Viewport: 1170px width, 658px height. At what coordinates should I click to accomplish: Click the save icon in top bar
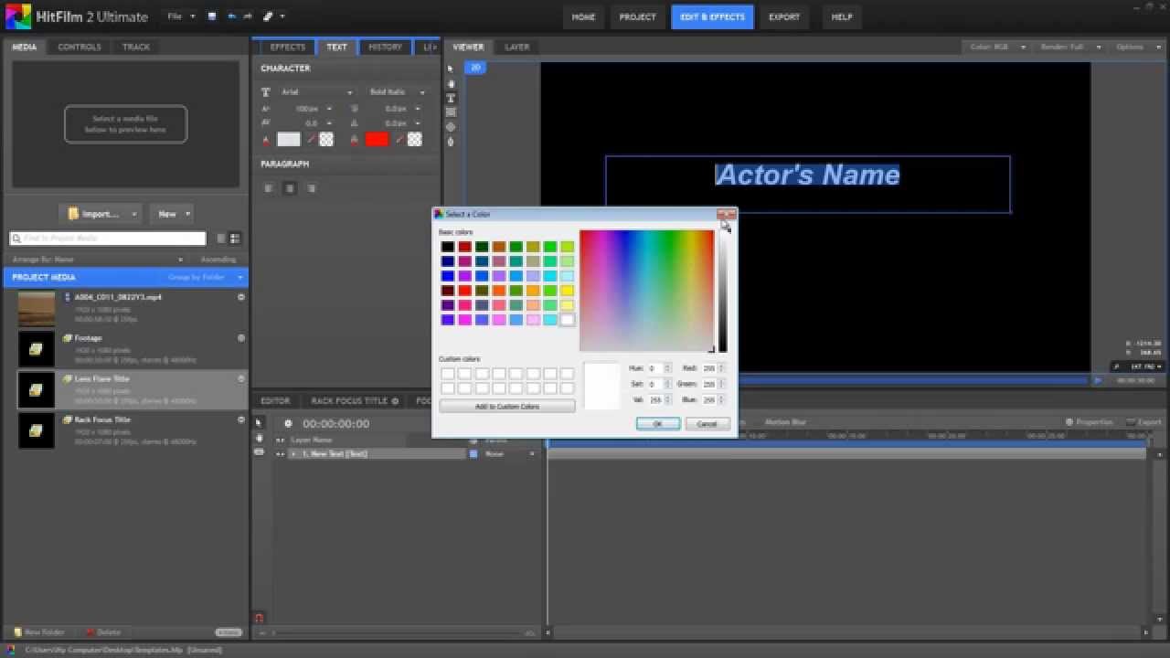212,16
